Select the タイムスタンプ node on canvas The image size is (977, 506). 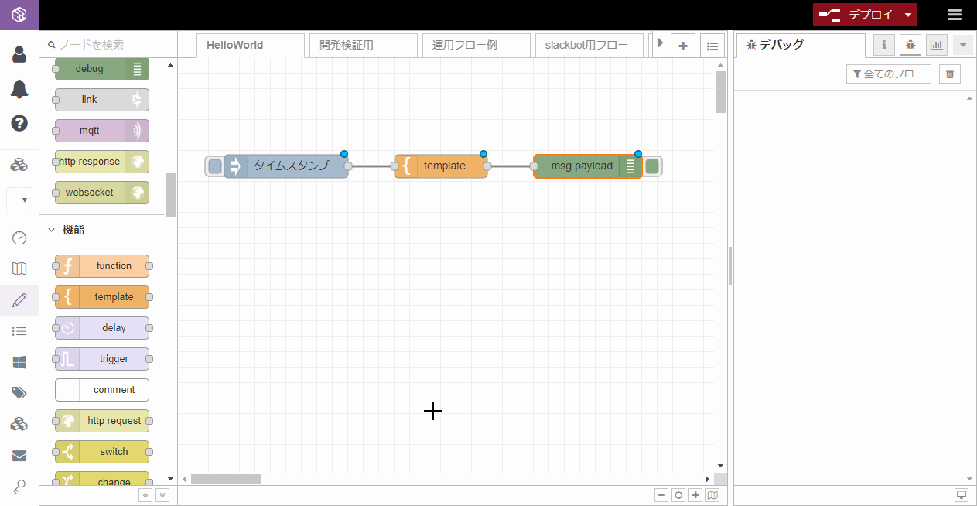[286, 166]
